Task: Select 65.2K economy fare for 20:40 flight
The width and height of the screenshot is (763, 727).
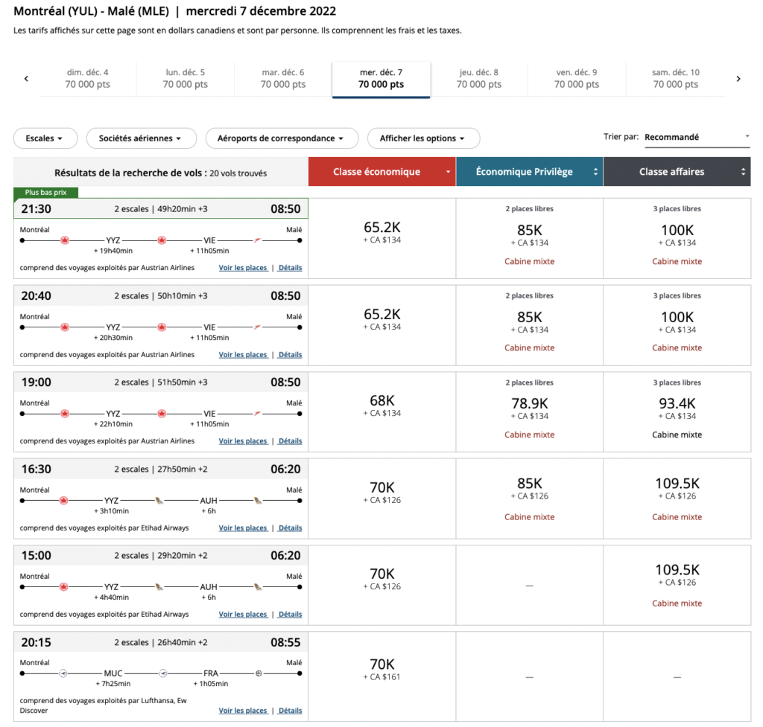Action: 381,318
